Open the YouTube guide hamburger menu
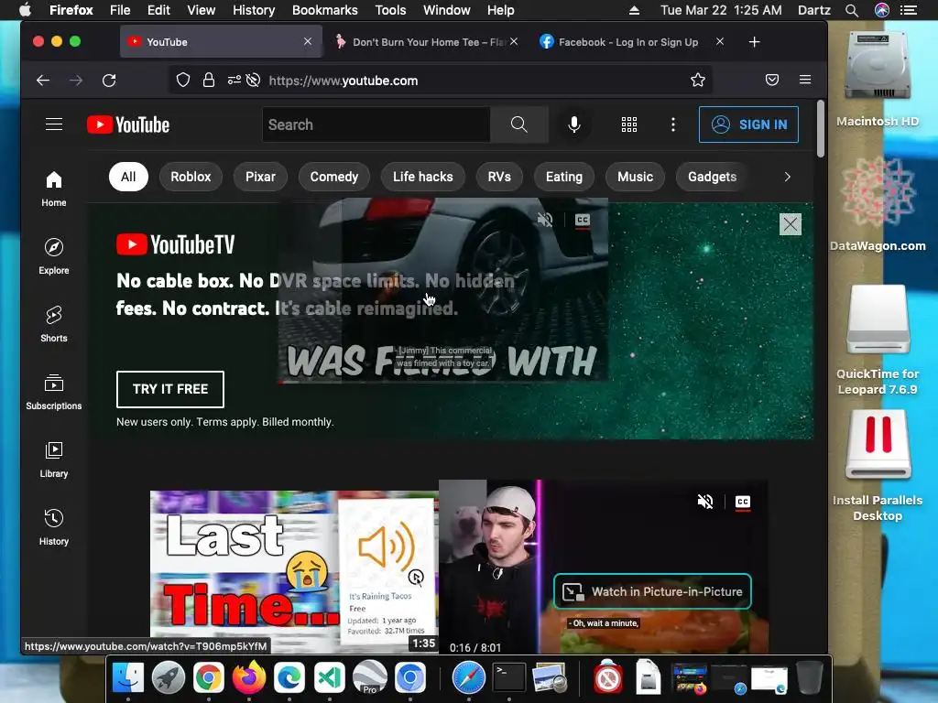Viewport: 938px width, 703px height. [54, 124]
